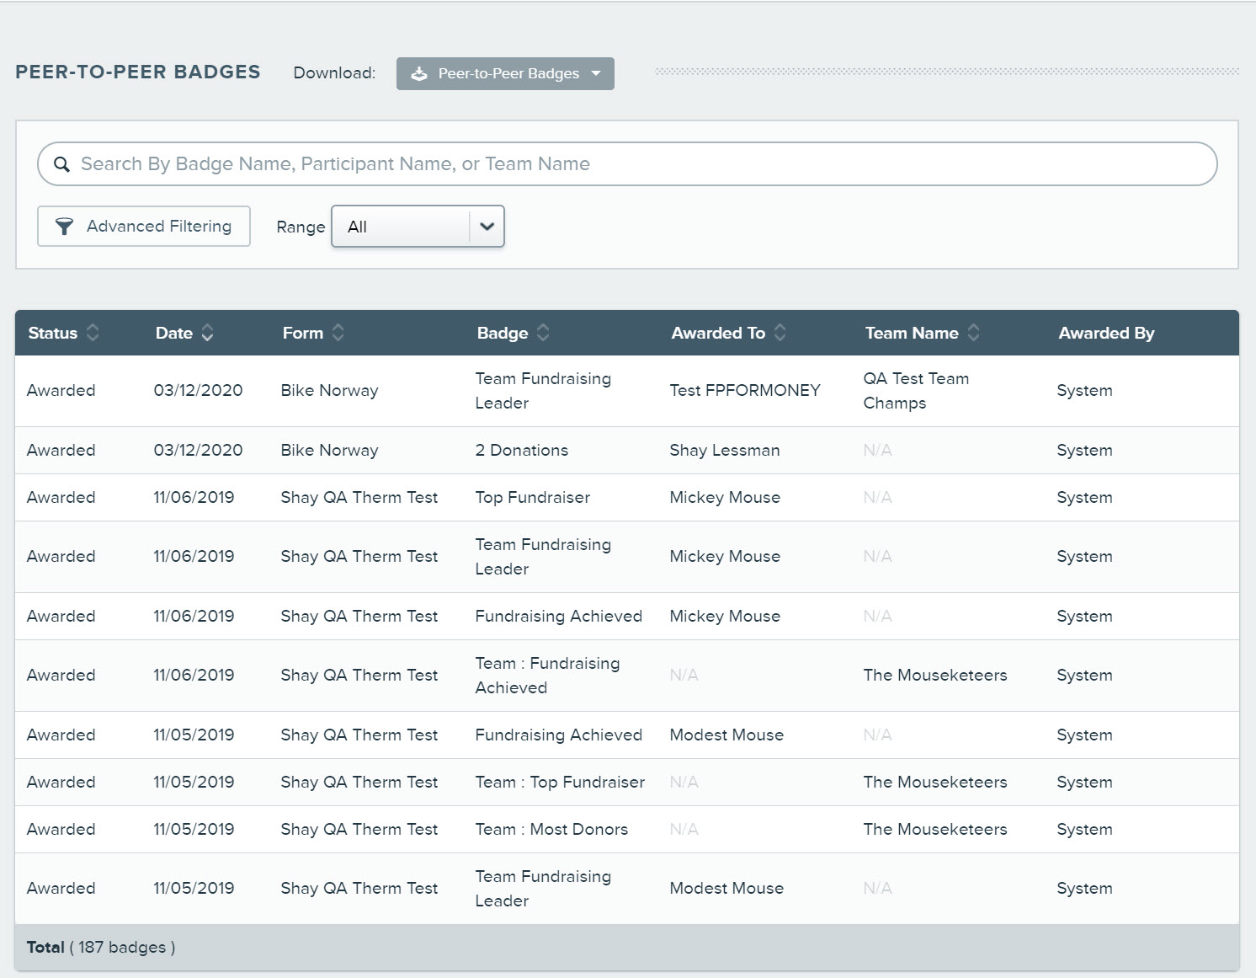Expand the Range dropdown chevron
Screen dimensions: 1256x978
point(487,227)
